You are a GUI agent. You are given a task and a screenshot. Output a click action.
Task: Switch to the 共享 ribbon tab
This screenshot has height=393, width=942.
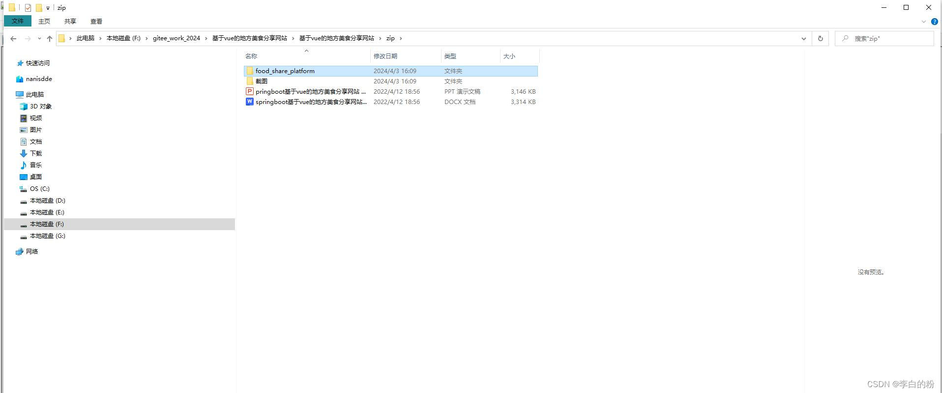tap(70, 21)
